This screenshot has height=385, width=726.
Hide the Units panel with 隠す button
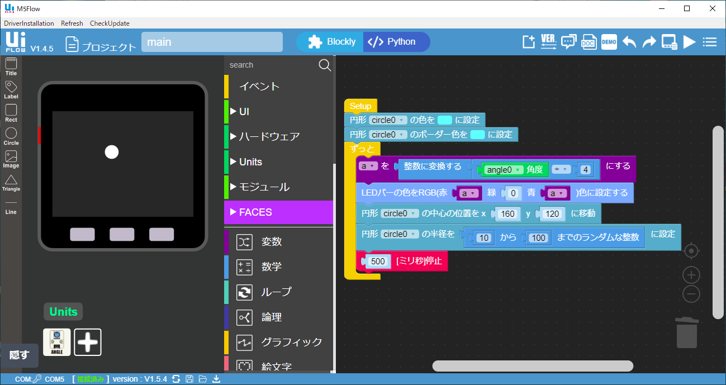click(x=19, y=355)
